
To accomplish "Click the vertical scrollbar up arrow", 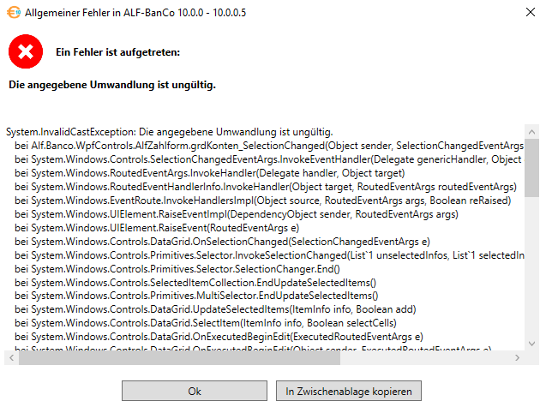I will (531, 132).
